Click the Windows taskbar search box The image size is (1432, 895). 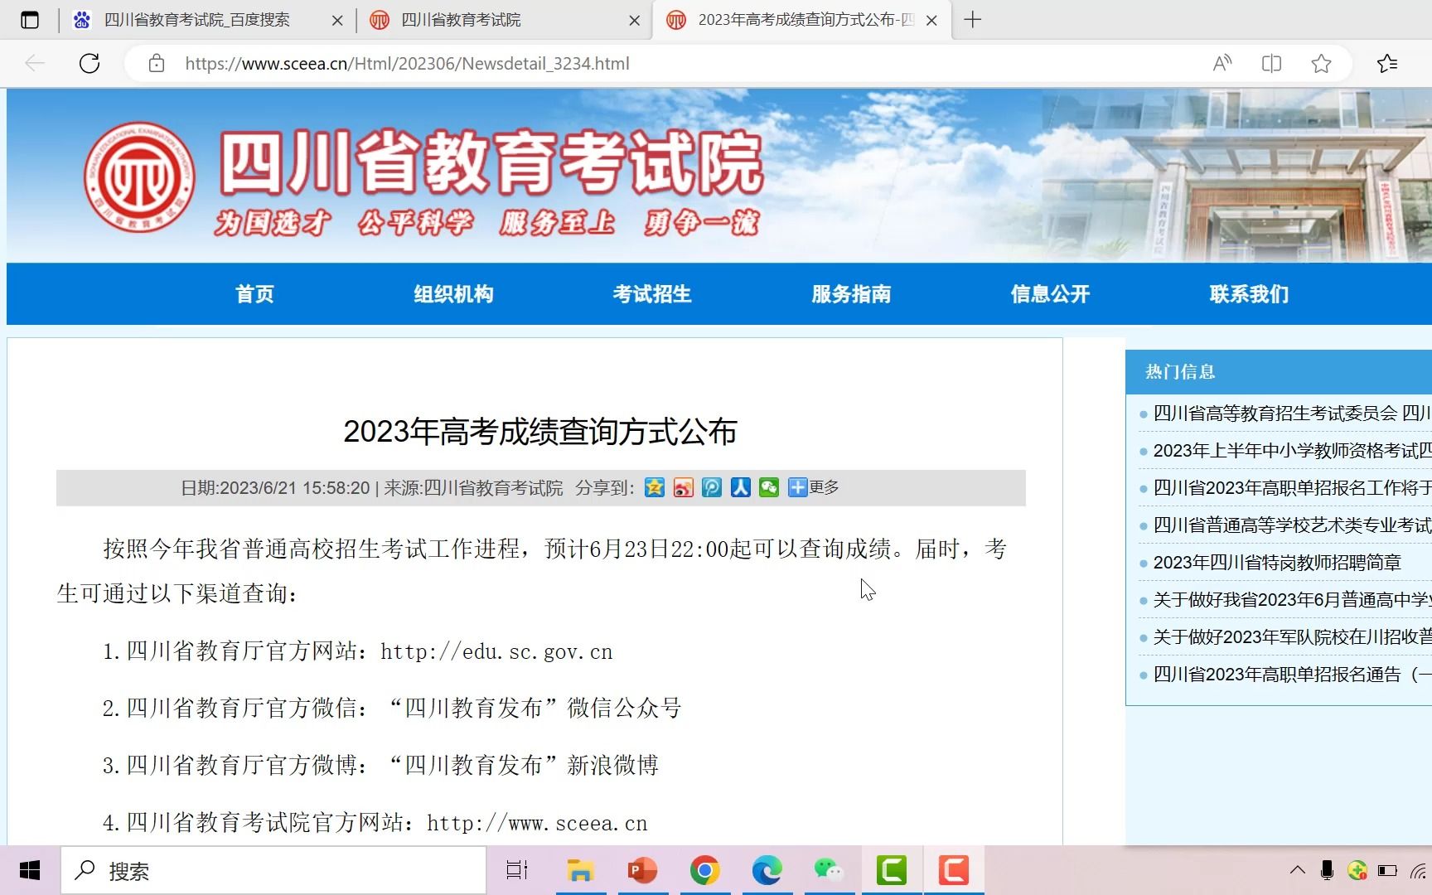pos(273,870)
